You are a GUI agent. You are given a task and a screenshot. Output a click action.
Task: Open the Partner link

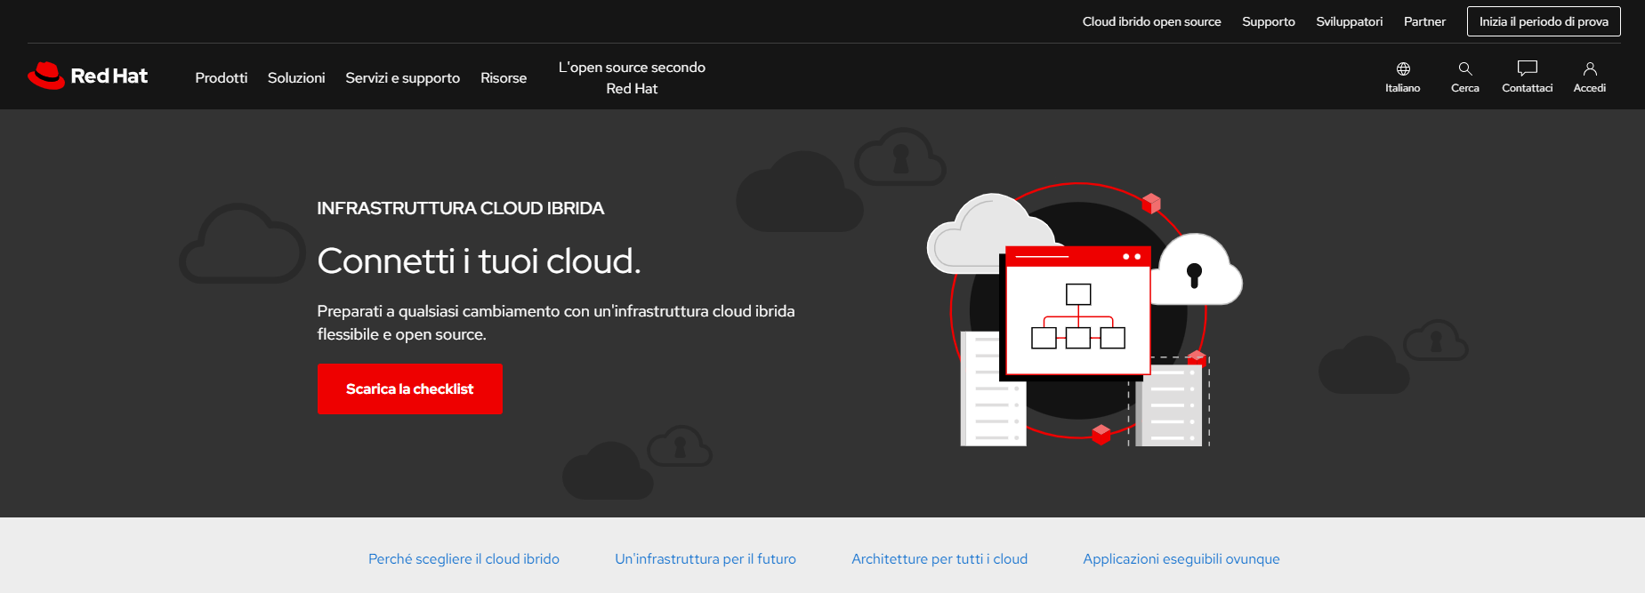pos(1424,21)
